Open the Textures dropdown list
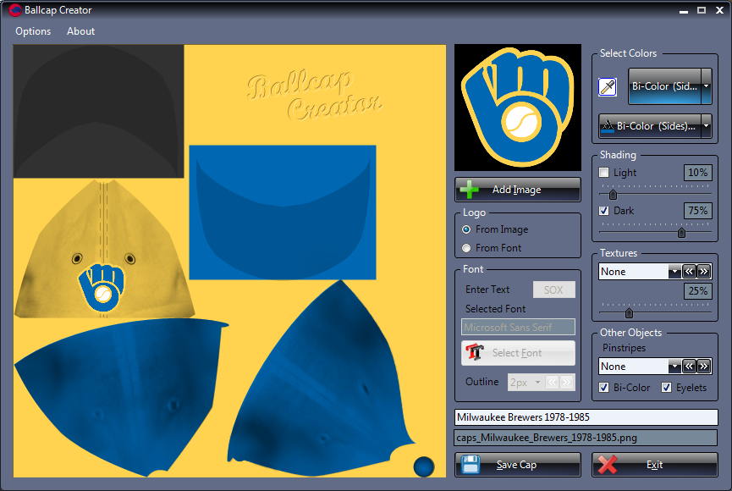This screenshot has height=491, width=732. pos(674,272)
